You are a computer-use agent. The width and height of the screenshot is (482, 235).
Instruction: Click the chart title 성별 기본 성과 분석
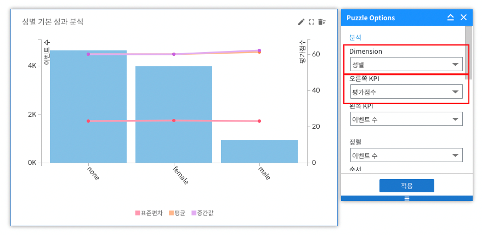point(53,22)
